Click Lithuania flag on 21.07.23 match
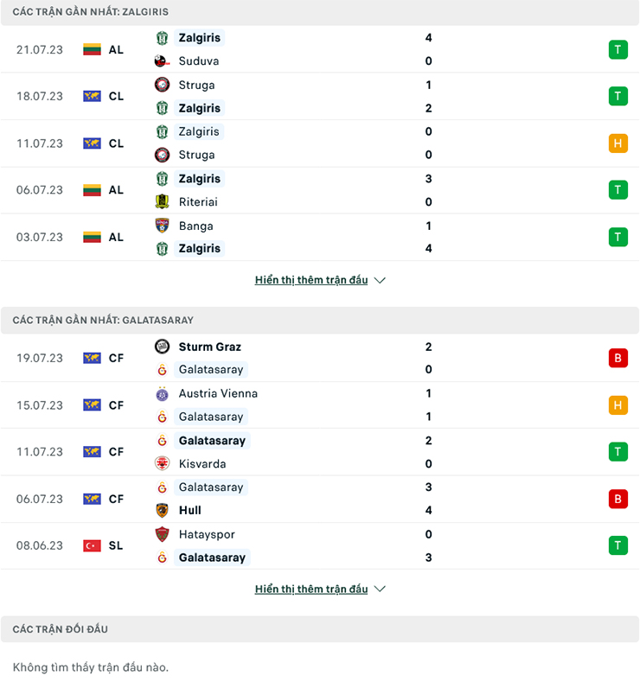This screenshot has width=640, height=688. tap(93, 49)
